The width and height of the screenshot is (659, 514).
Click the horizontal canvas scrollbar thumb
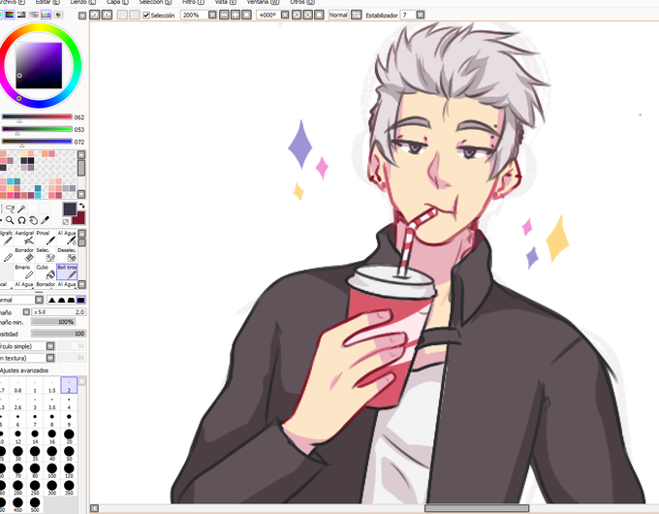(477, 508)
